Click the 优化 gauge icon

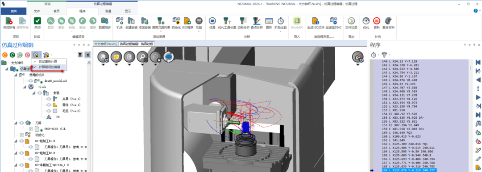click(366, 21)
